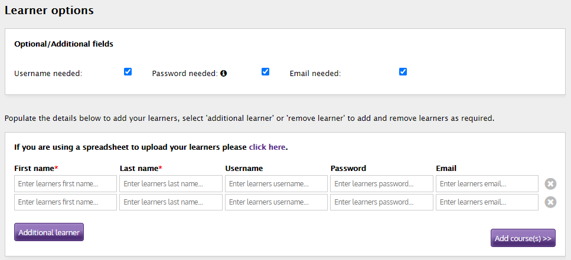Focus second row Password field

click(381, 202)
